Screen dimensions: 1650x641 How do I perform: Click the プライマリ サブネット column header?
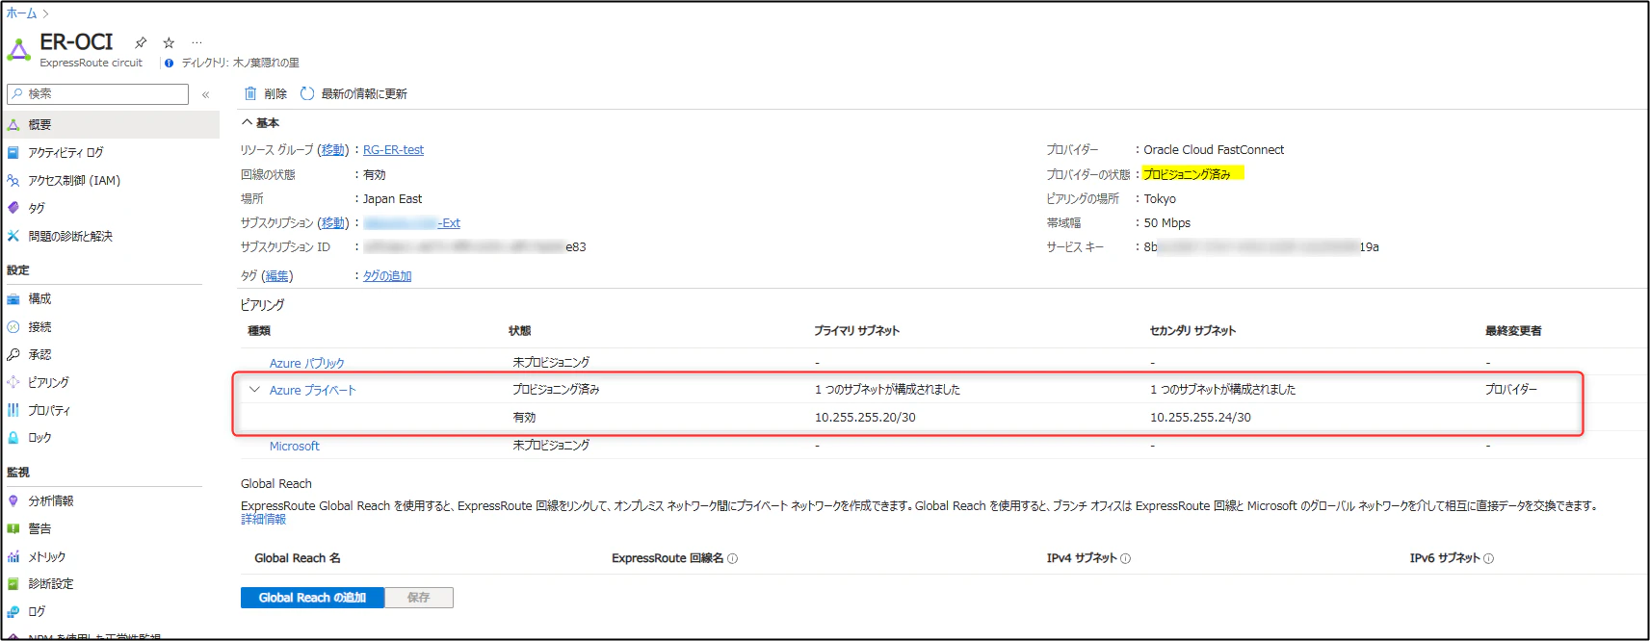tap(856, 331)
